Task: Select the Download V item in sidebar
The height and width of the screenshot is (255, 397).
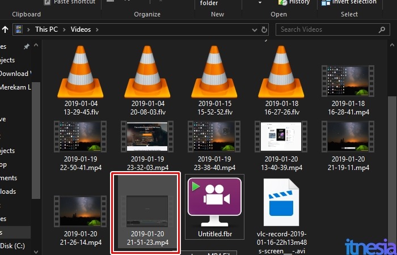Action: tap(15, 74)
